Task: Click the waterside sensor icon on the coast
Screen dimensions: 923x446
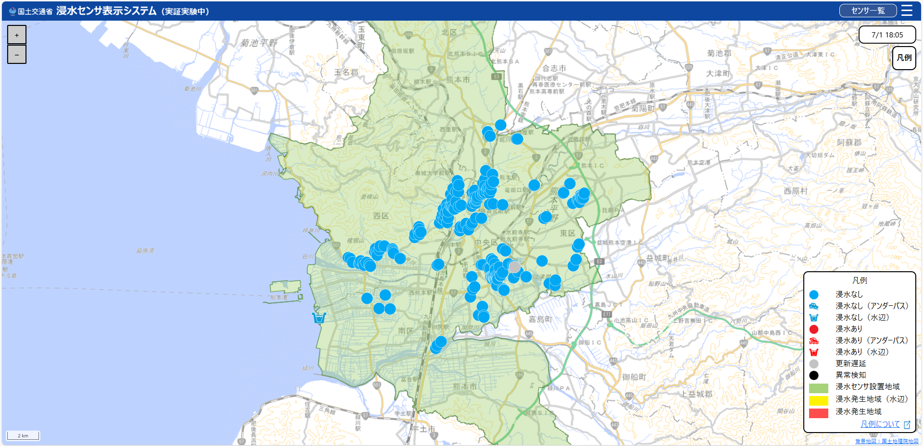Action: coord(319,318)
